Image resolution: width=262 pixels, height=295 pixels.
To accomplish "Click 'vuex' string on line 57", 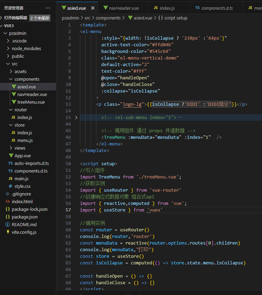I will (x=155, y=210).
